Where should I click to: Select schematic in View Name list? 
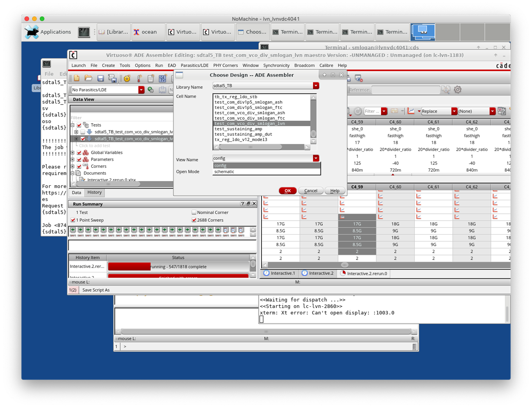267,172
